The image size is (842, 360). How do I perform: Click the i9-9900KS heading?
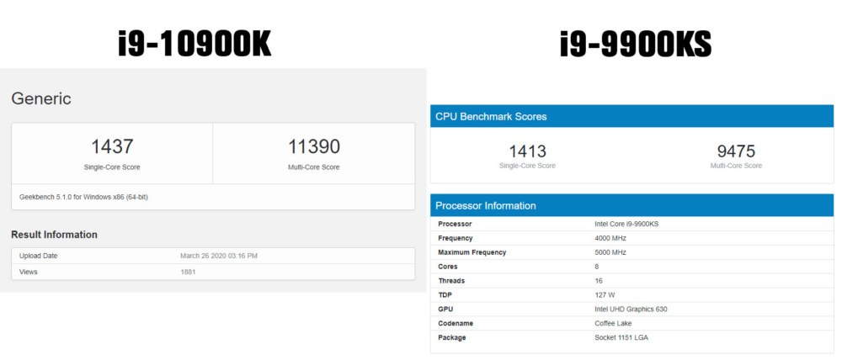[x=636, y=44]
